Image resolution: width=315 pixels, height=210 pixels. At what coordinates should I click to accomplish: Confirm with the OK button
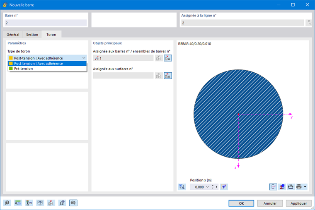pos(241,203)
